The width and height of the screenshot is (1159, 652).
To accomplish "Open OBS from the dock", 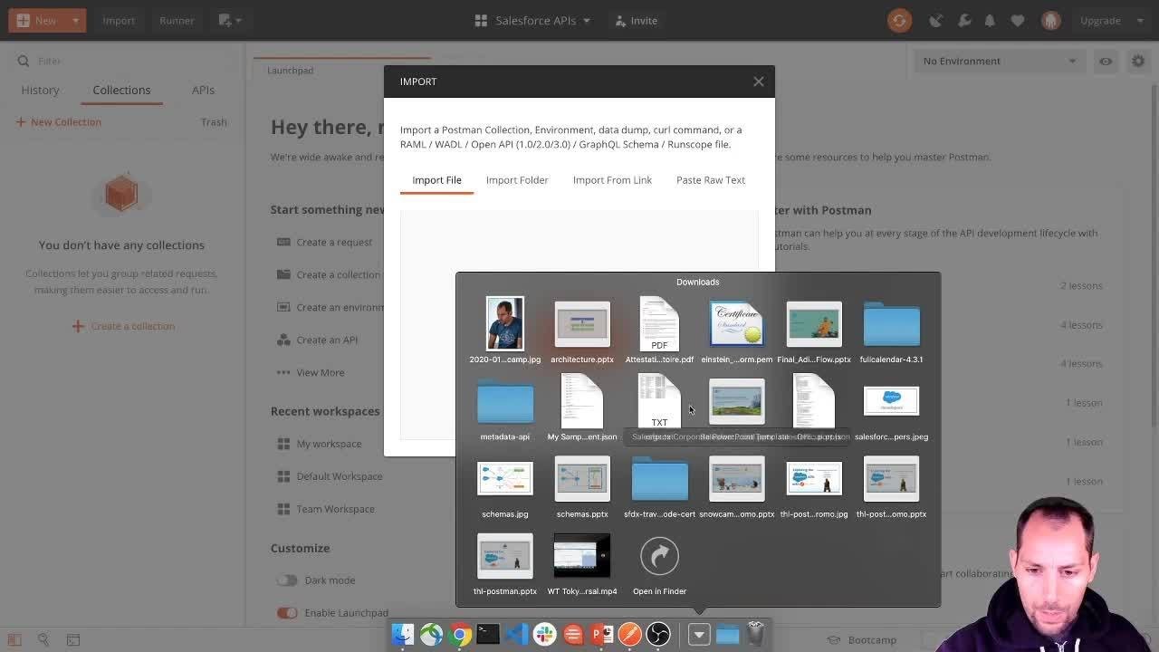I will [658, 634].
